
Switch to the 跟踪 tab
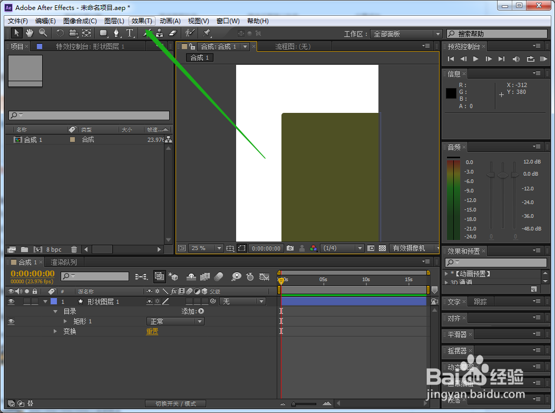[x=480, y=302]
